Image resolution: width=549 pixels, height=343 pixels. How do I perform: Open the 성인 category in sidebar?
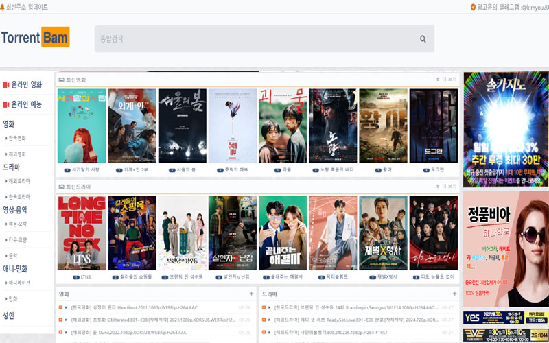(9, 316)
